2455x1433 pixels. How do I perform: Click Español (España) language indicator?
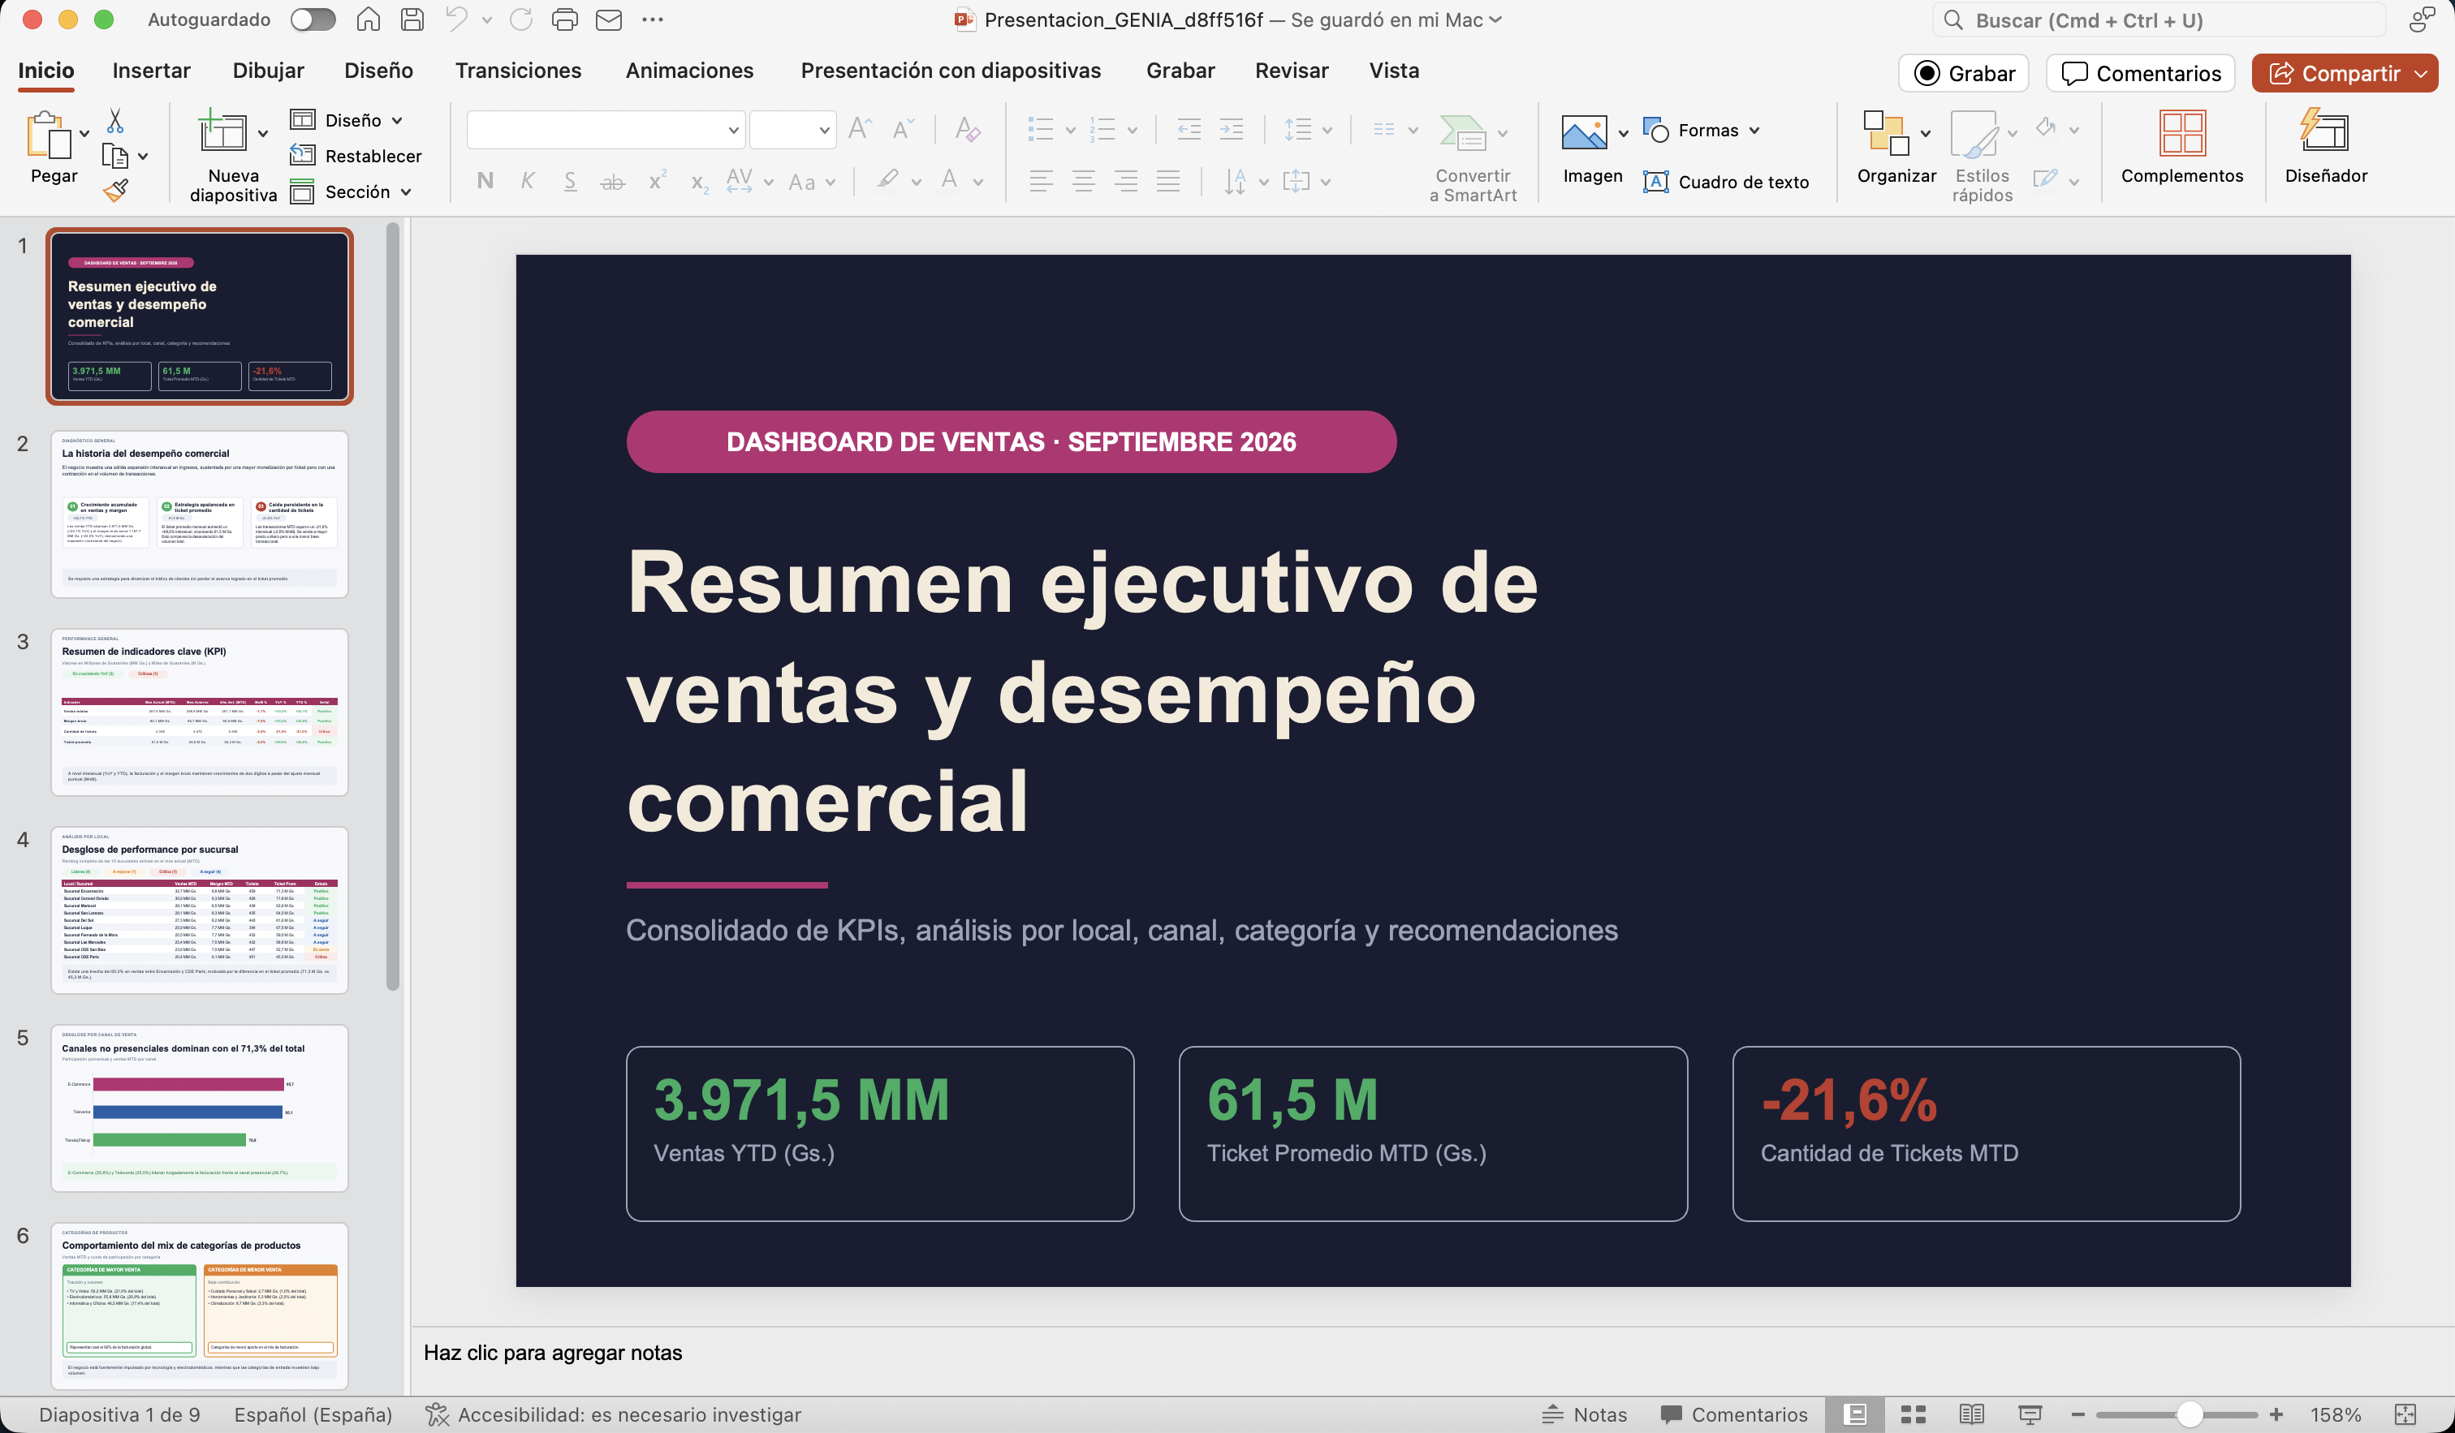(x=313, y=1414)
